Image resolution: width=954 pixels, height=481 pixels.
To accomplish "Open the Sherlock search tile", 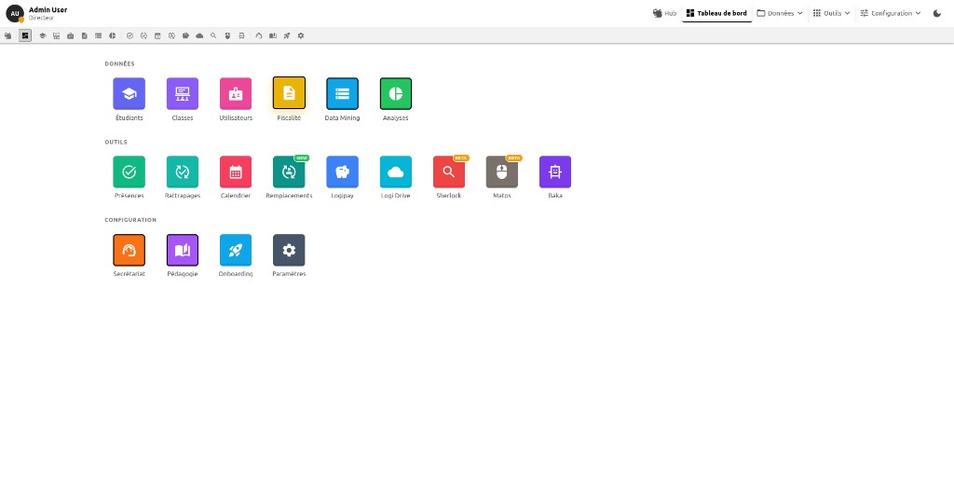I will [449, 172].
